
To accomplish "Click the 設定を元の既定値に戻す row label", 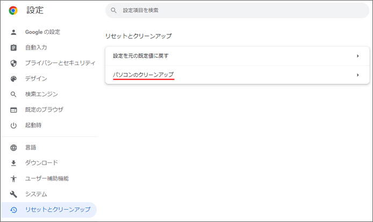I will pos(141,56).
